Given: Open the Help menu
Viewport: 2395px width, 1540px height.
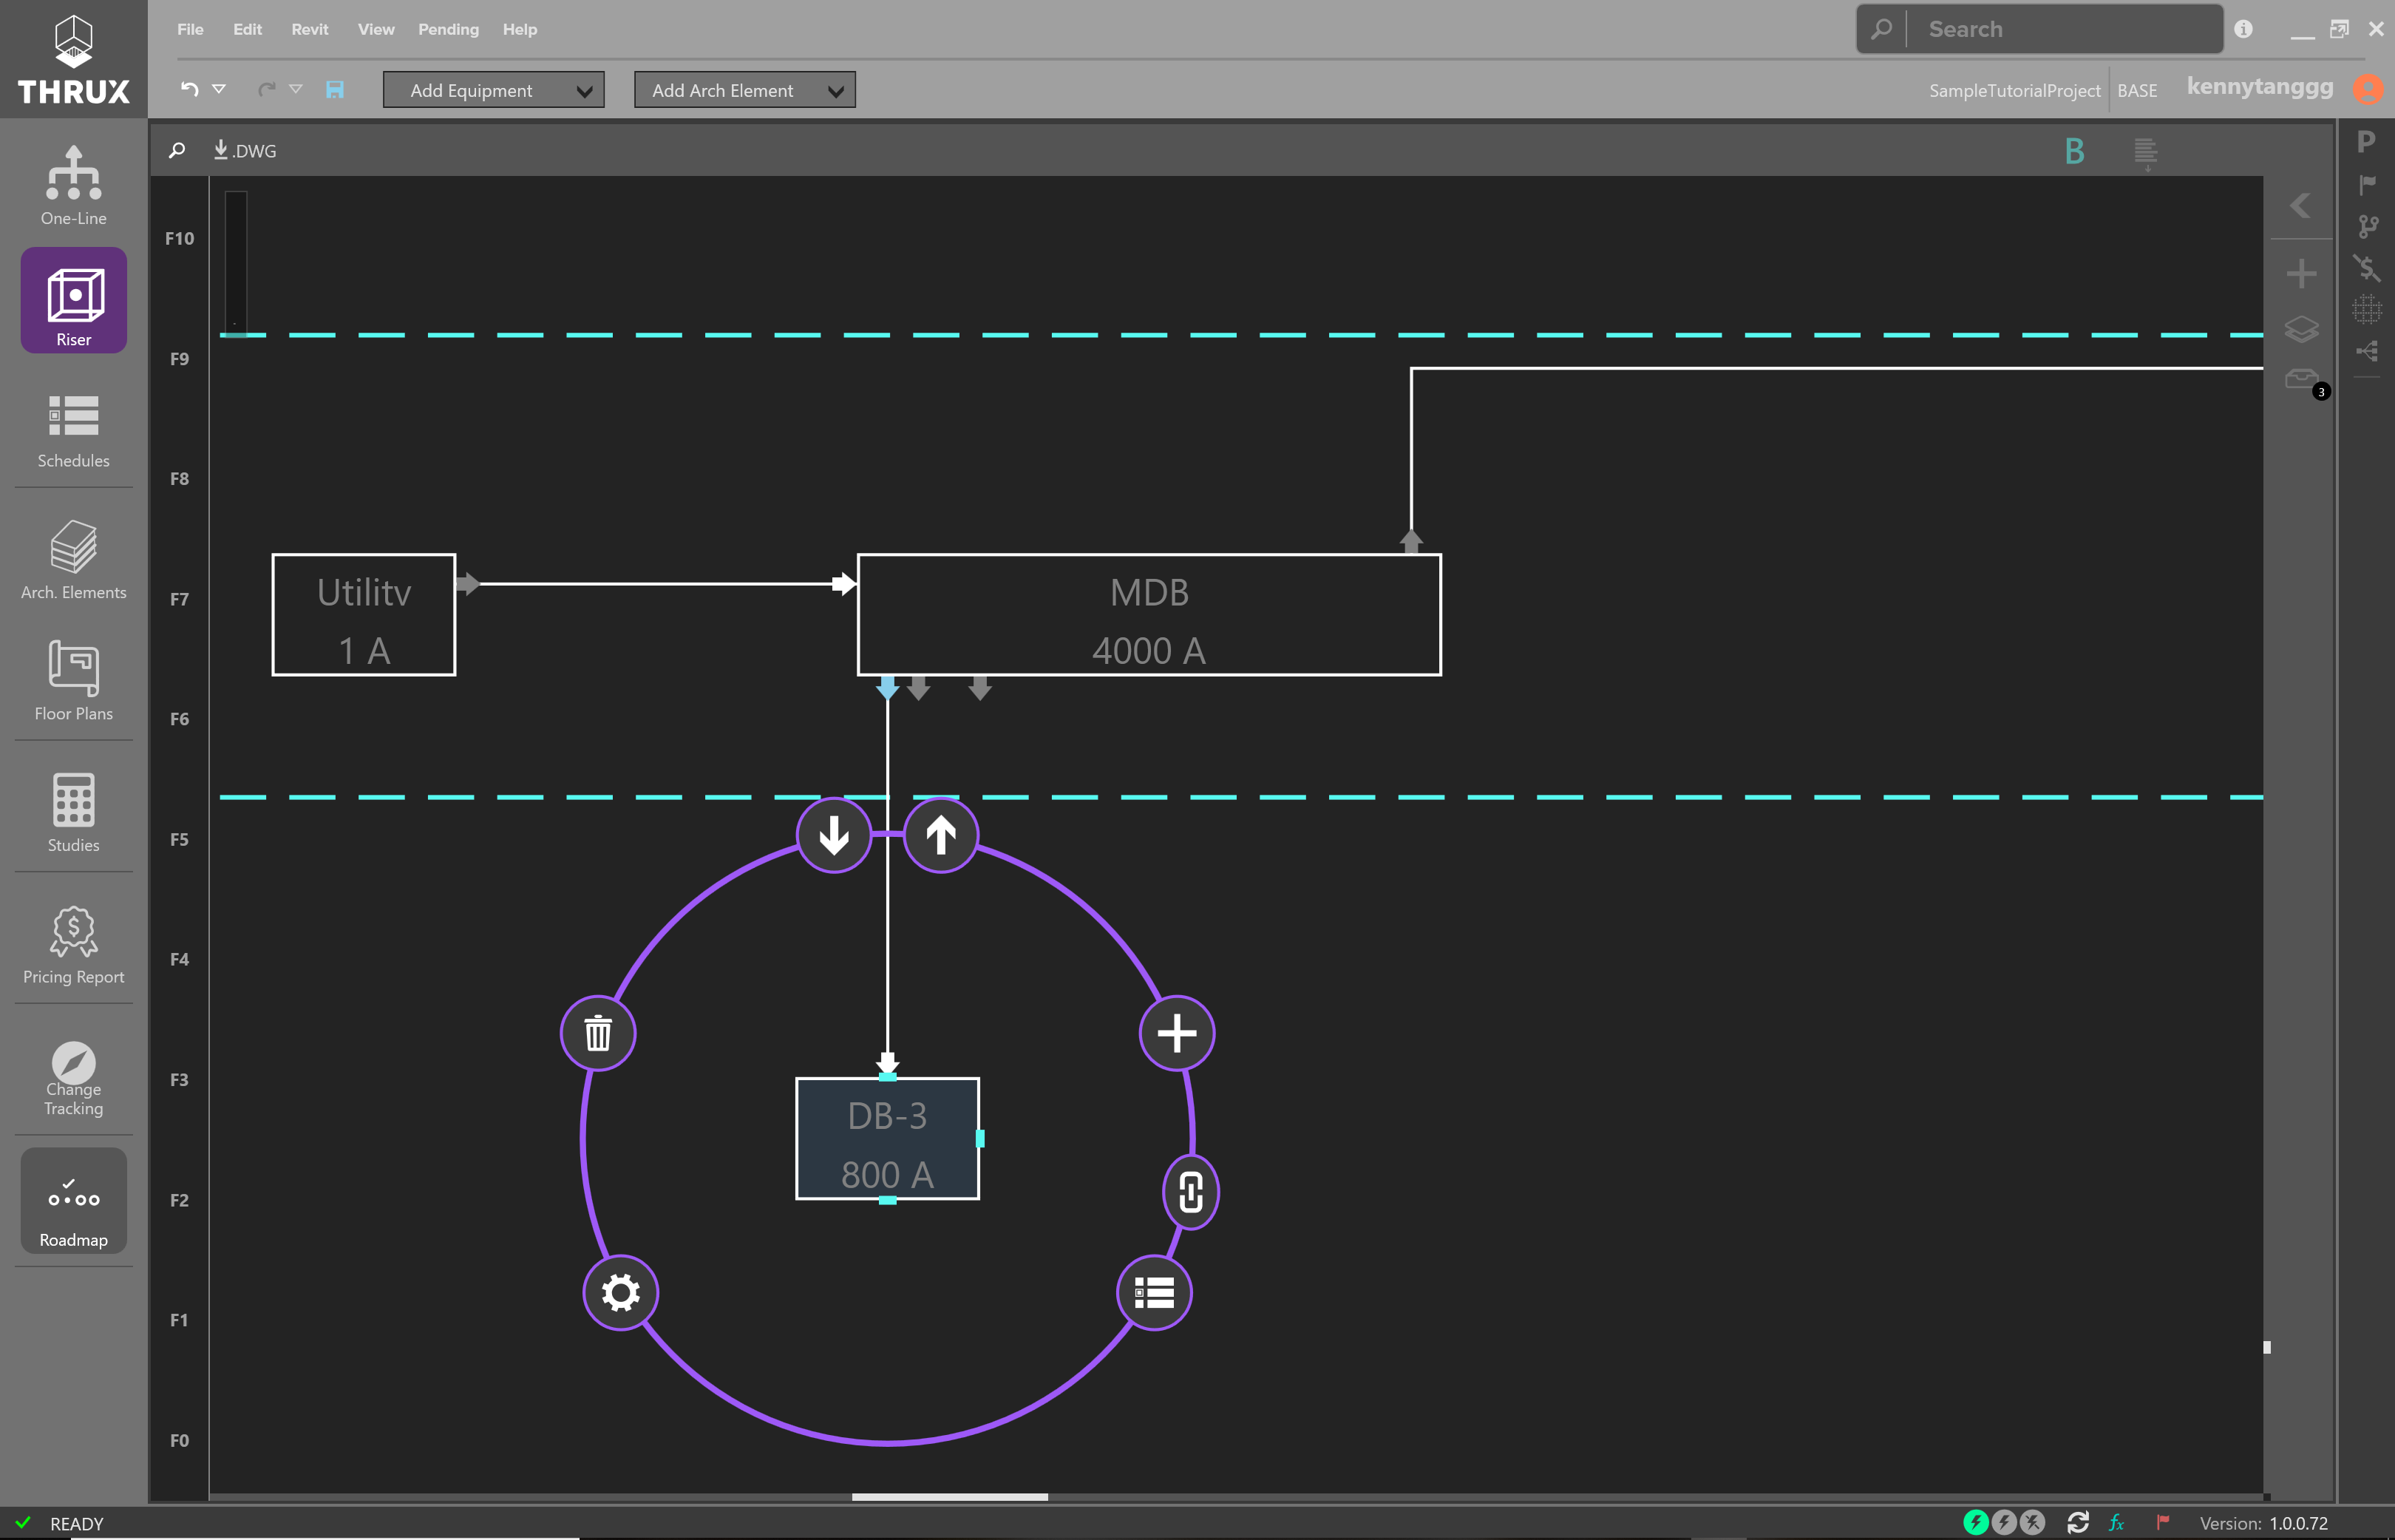Looking at the screenshot, I should (520, 29).
